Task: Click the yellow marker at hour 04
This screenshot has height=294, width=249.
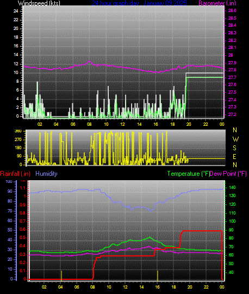Action: [61, 275]
